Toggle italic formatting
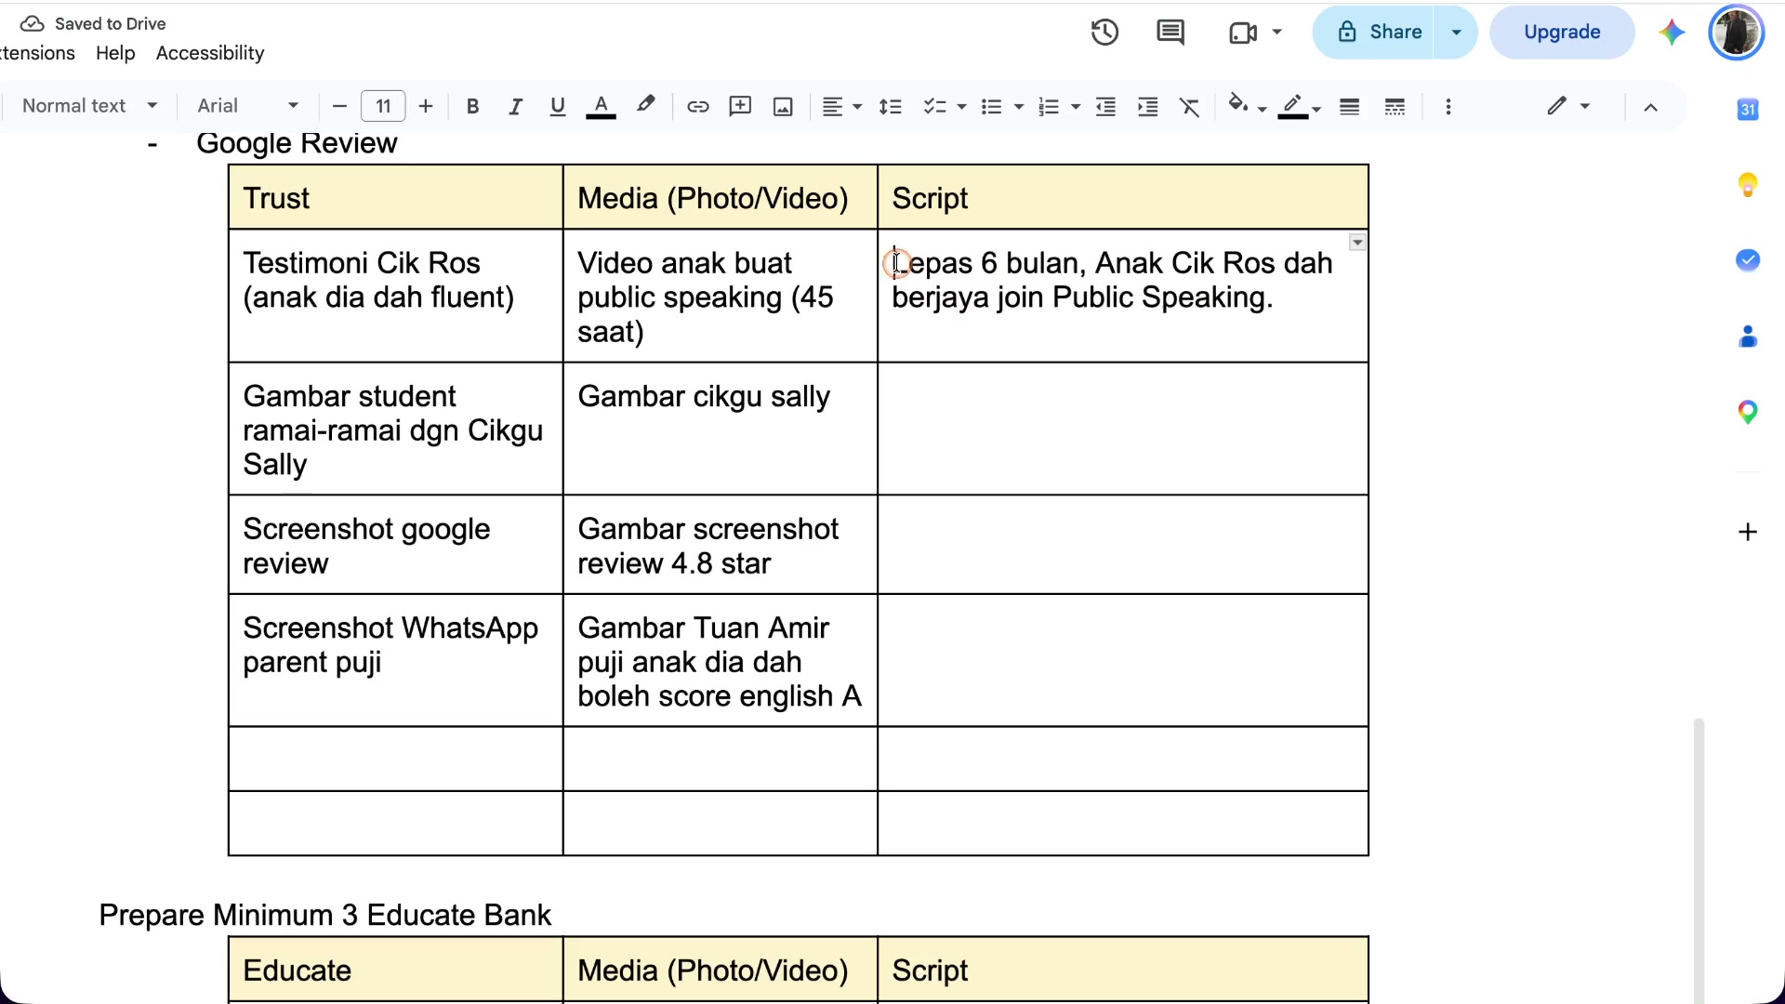 point(515,107)
